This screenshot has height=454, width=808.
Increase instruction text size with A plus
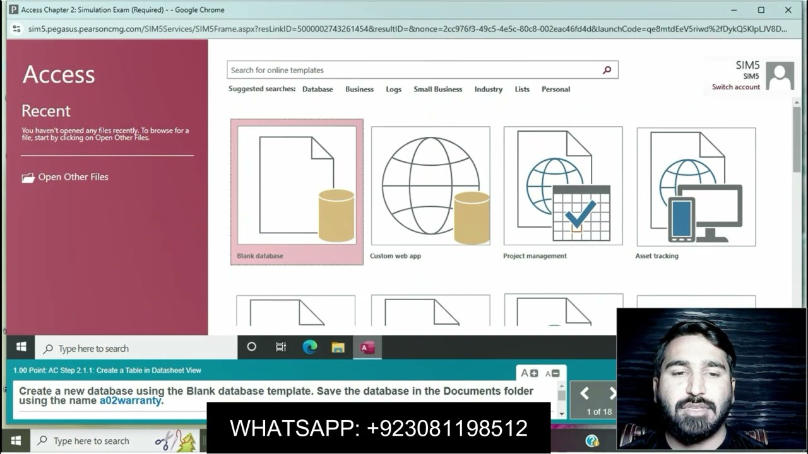[x=529, y=373]
